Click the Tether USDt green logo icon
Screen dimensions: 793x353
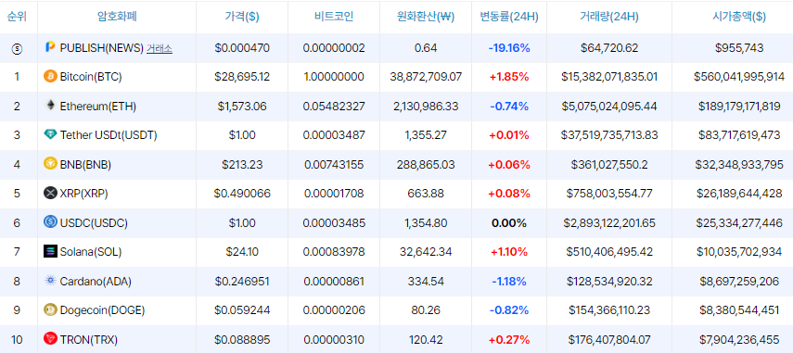click(50, 135)
